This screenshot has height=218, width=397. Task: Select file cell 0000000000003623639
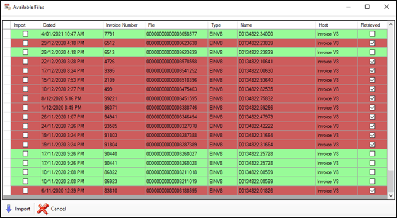[x=176, y=52]
